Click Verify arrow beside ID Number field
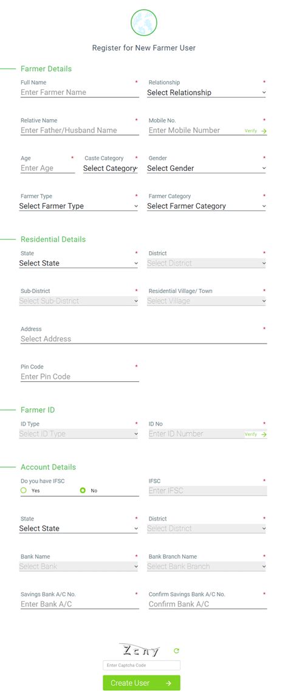This screenshot has height=698, width=288. tap(264, 435)
